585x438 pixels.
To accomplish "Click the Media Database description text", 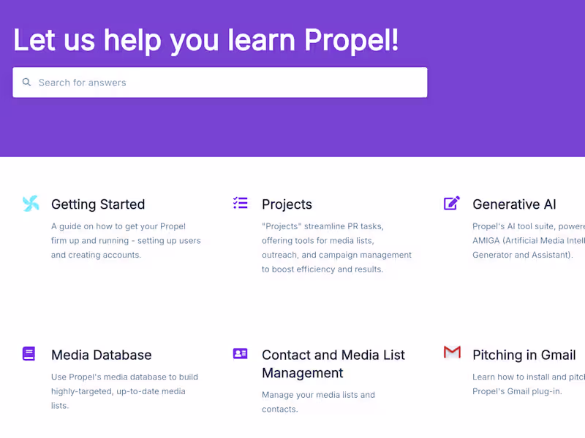I will 124,391.
